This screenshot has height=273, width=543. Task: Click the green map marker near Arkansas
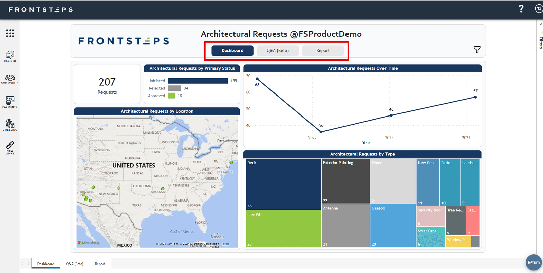tap(163, 189)
